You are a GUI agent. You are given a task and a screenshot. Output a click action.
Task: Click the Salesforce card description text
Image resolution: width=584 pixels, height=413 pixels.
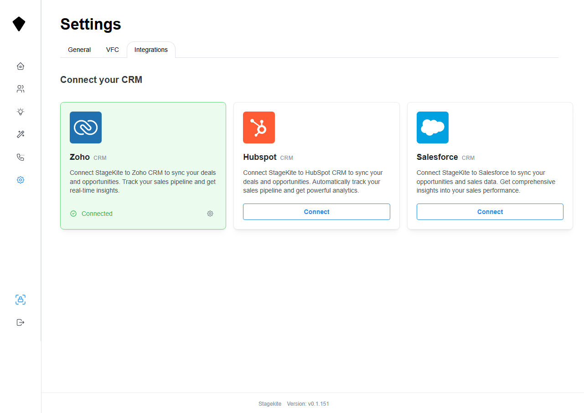pyautogui.click(x=486, y=182)
